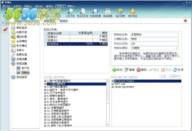Uncheck 11.交接班查询插件 checkbox
Image resolution: width=192 pixels, height=131 pixels.
coord(45,111)
